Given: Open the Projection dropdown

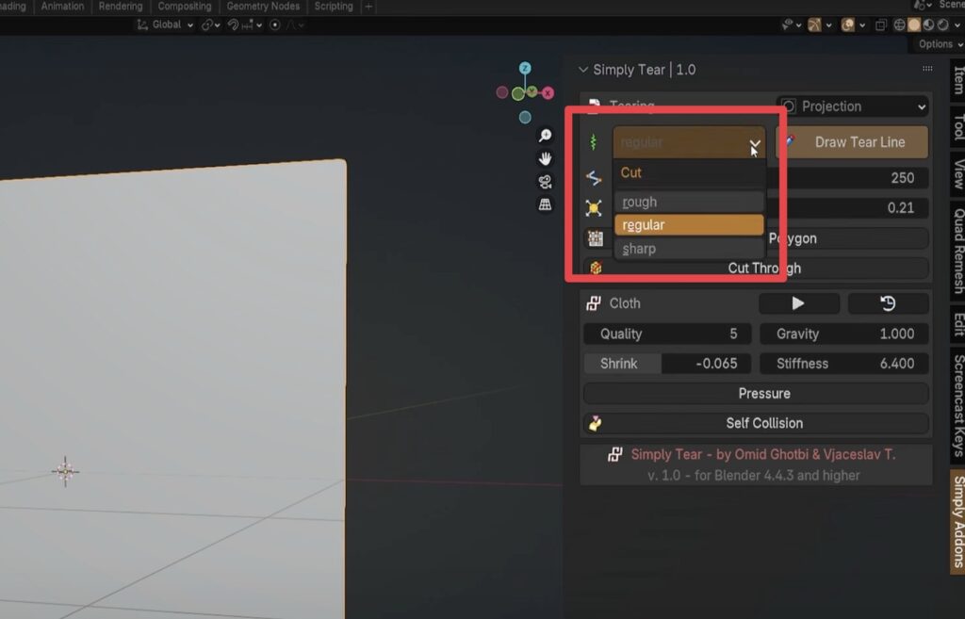Looking at the screenshot, I should click(852, 106).
